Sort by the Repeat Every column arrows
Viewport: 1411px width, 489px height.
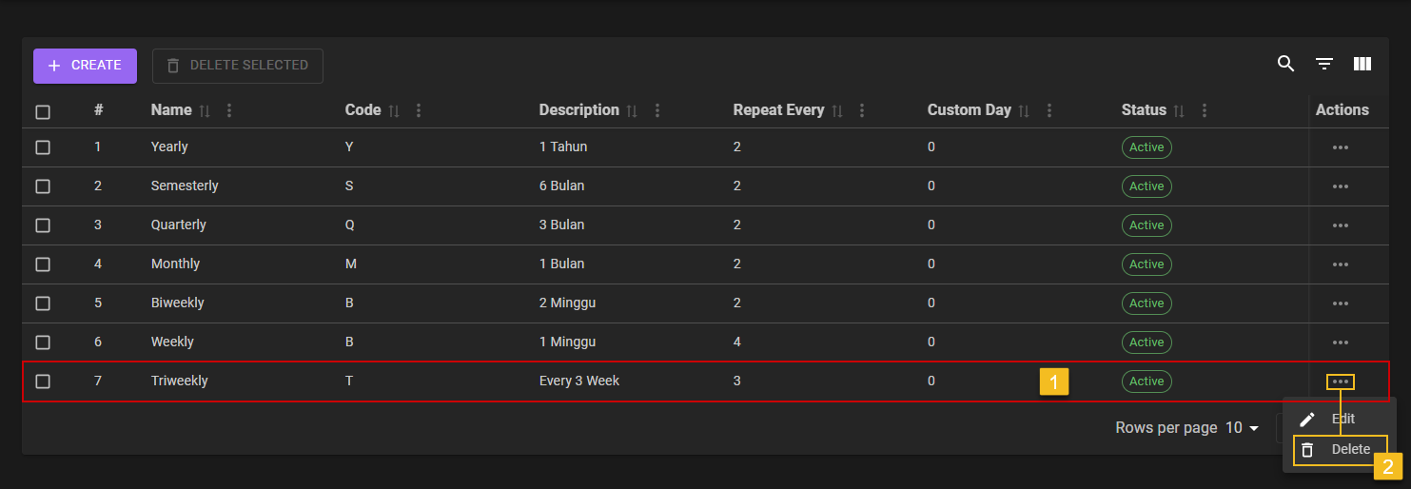(x=837, y=111)
